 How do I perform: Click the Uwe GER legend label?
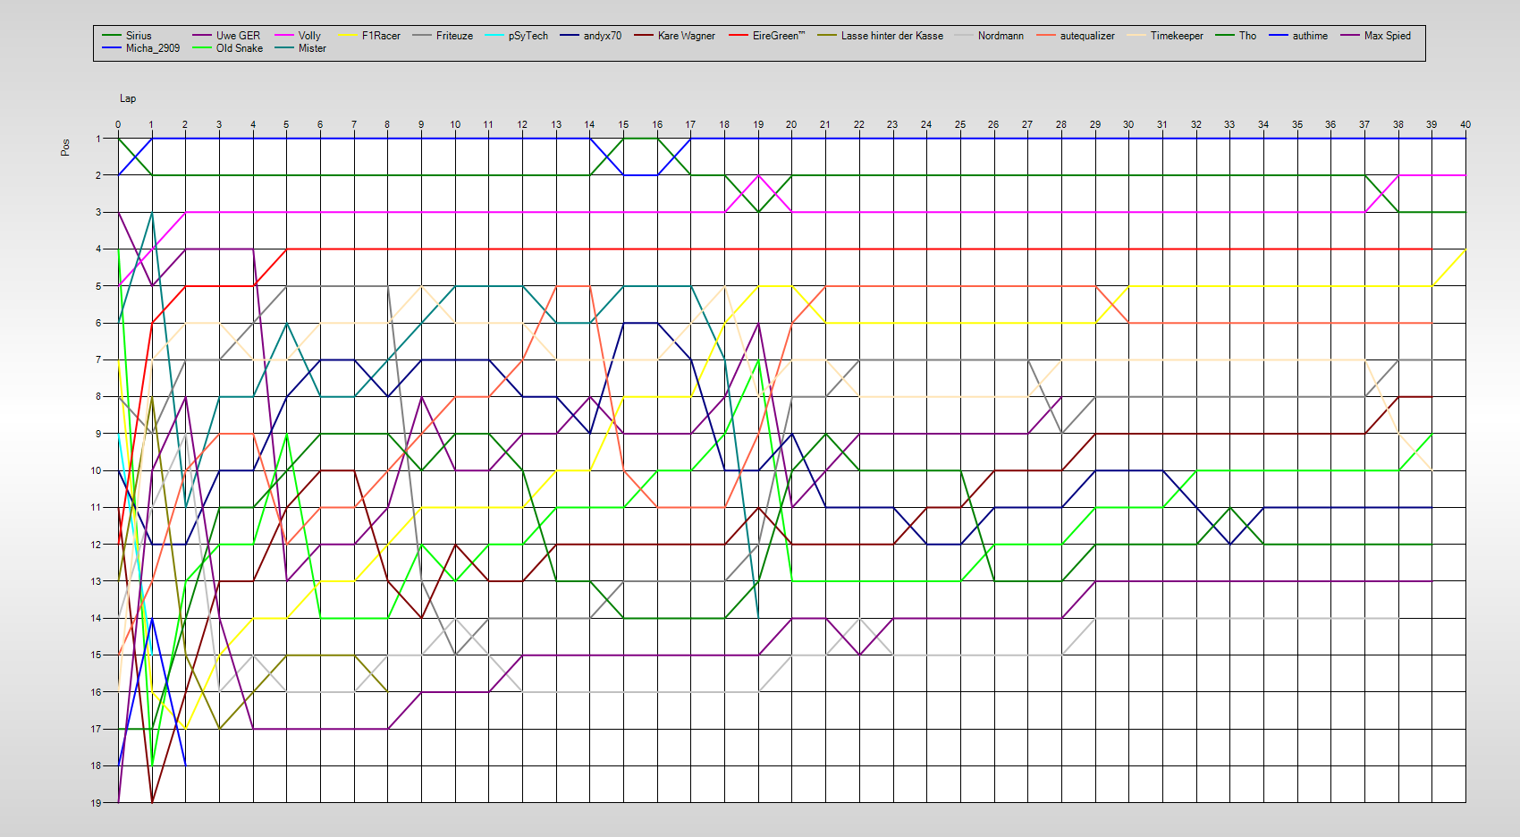[x=238, y=36]
